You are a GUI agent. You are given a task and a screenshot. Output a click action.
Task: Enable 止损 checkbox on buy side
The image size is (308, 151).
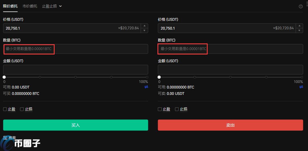pyautogui.click(x=22, y=109)
